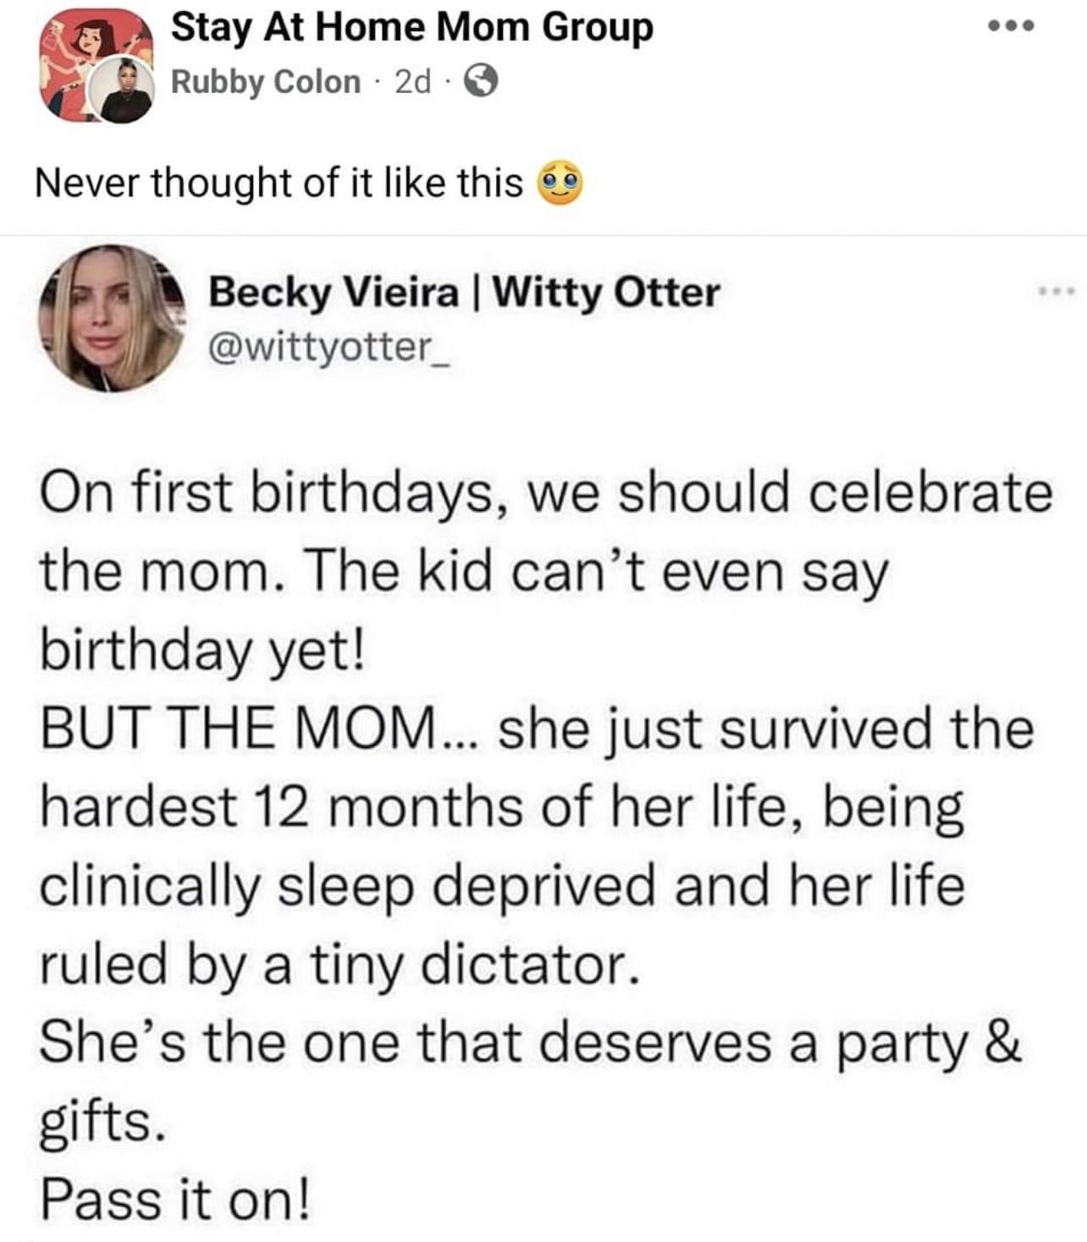Open the Stay At Home Mom Group page
1087x1242 pixels.
point(411,28)
